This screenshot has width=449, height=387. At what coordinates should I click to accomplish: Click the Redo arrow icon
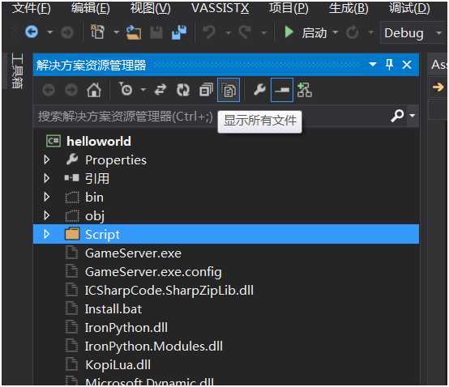245,32
